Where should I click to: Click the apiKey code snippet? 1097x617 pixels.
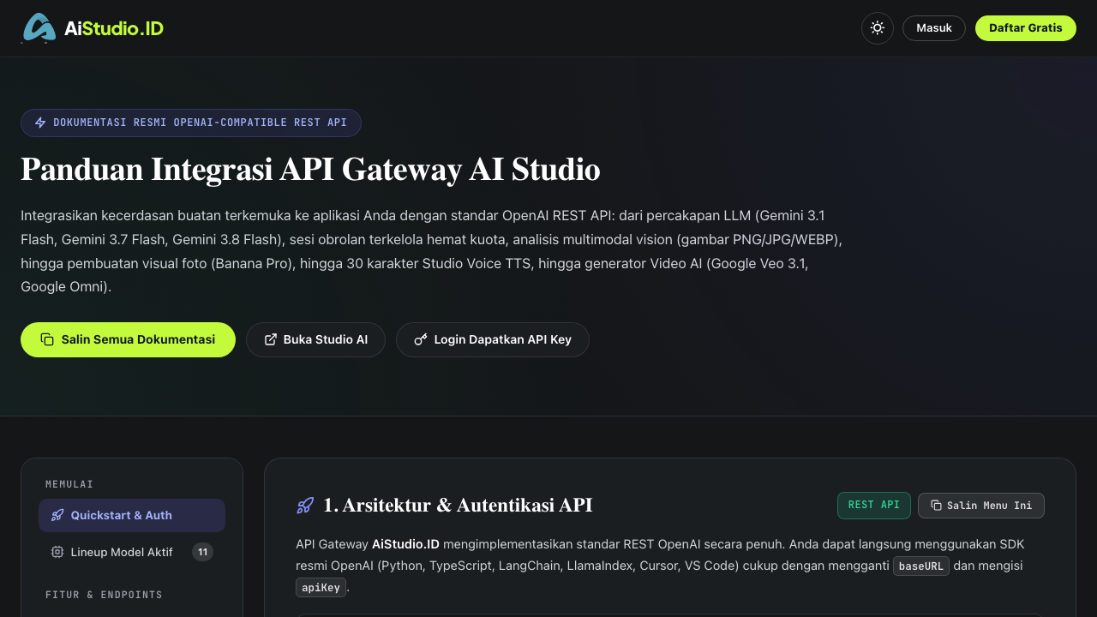[x=321, y=588]
